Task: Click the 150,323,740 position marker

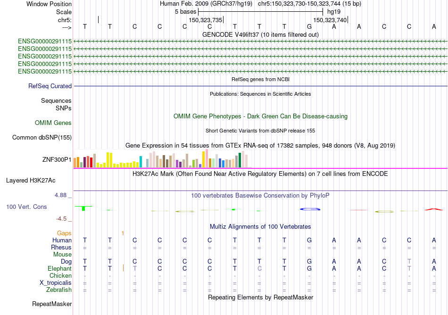Action: pos(330,20)
